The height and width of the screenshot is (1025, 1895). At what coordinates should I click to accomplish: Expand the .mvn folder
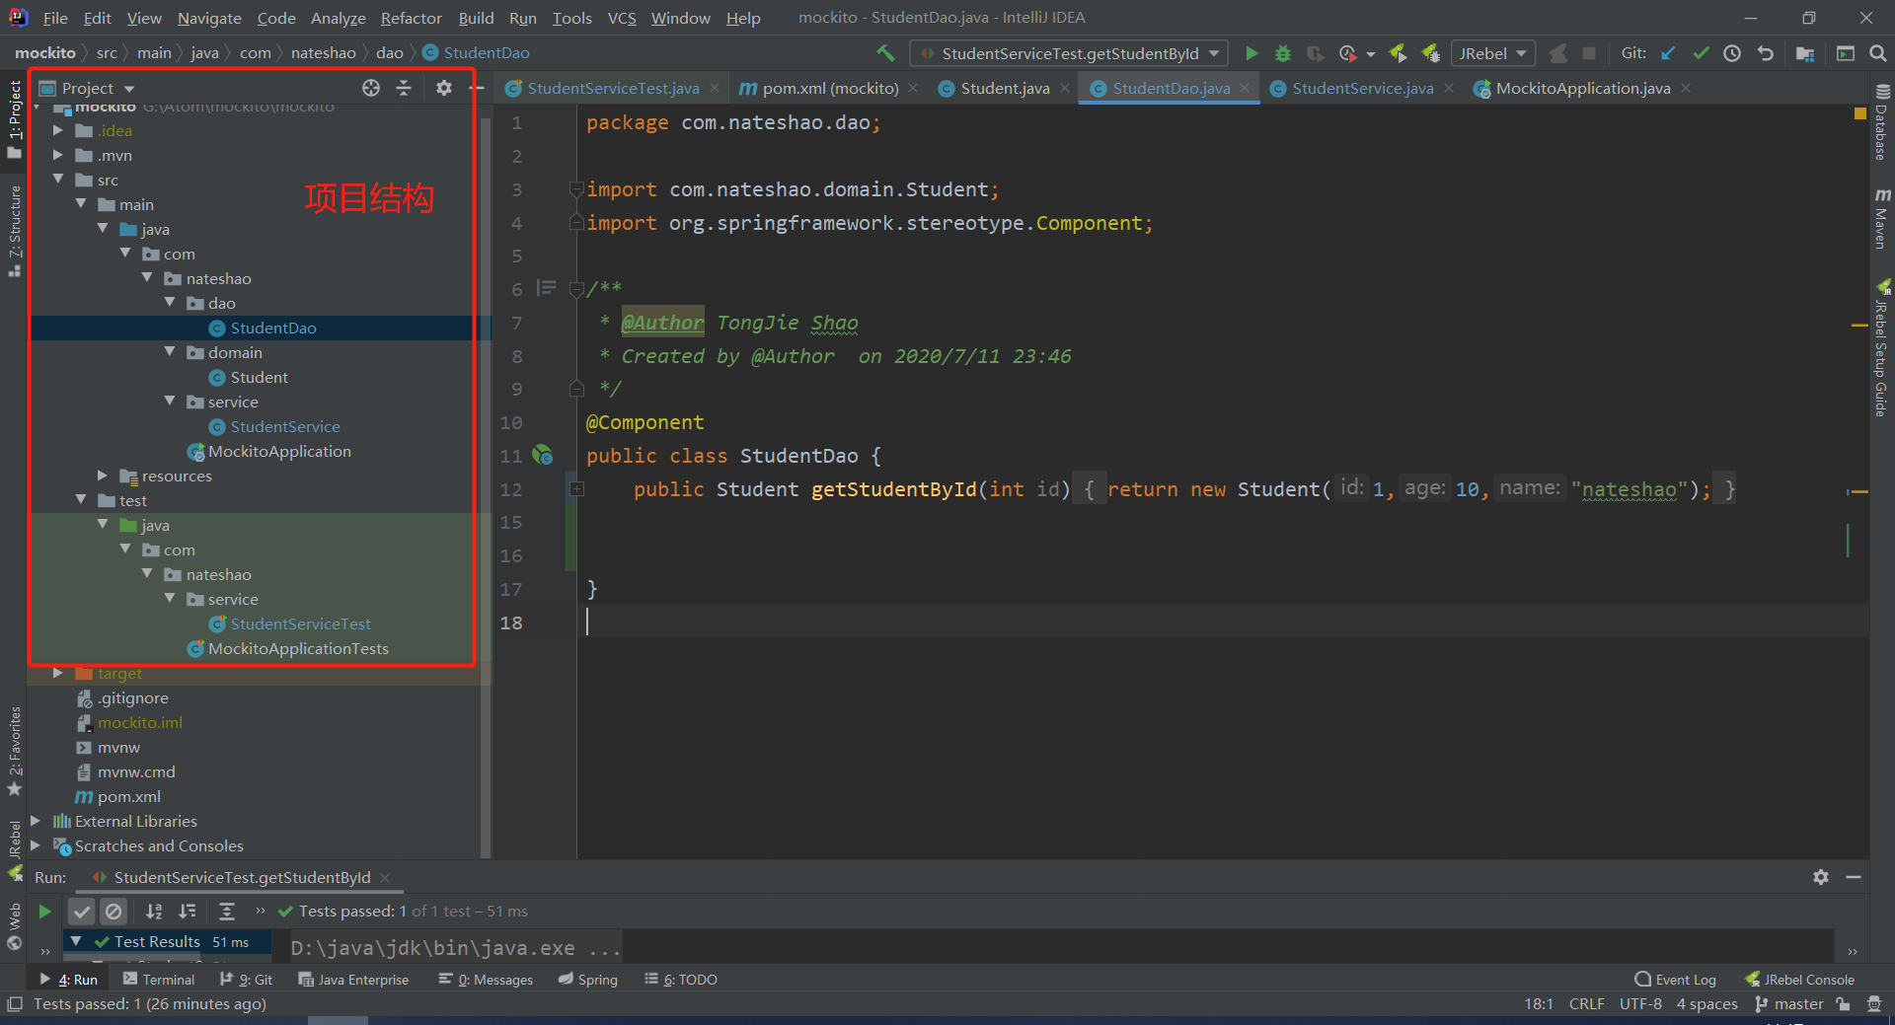pos(58,155)
